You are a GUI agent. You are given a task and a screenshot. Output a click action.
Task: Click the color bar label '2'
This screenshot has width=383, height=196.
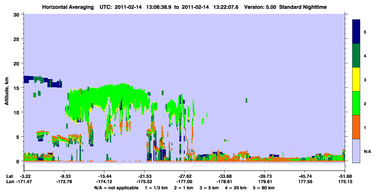pos(365,103)
